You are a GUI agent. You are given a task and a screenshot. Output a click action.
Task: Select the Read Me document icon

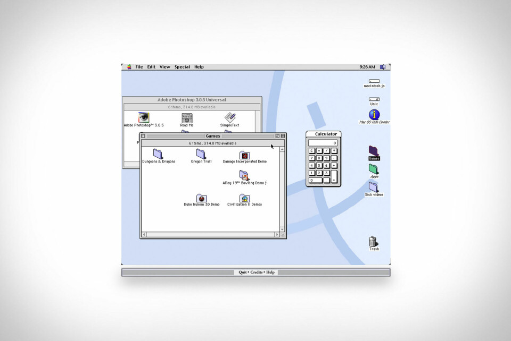click(187, 118)
